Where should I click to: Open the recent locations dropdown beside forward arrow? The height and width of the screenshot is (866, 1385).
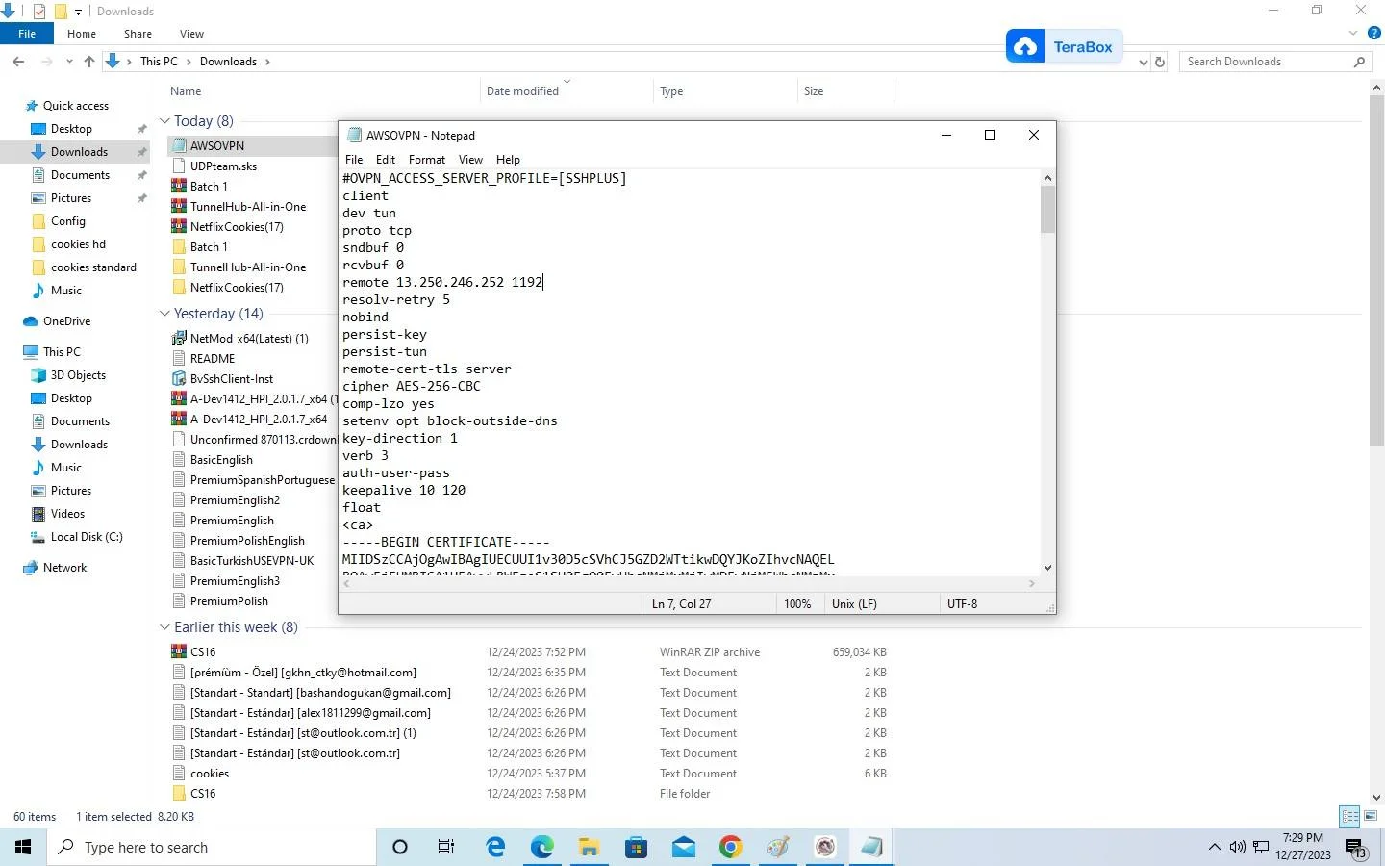click(69, 62)
